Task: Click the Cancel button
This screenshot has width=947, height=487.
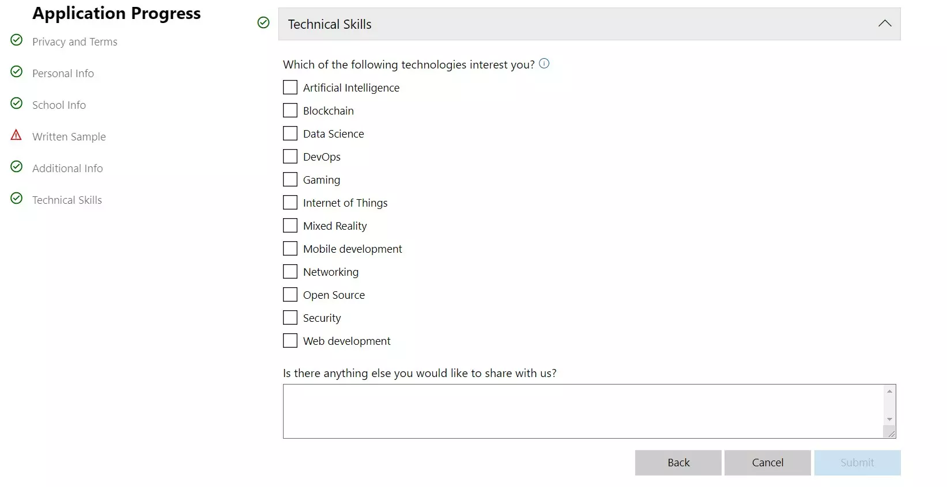Action: [x=768, y=463]
